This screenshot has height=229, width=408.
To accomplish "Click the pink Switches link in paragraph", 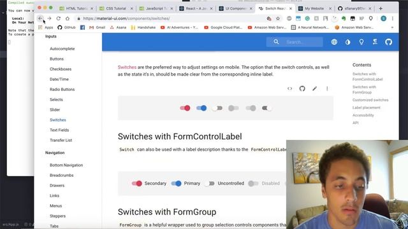I will click(x=127, y=67).
